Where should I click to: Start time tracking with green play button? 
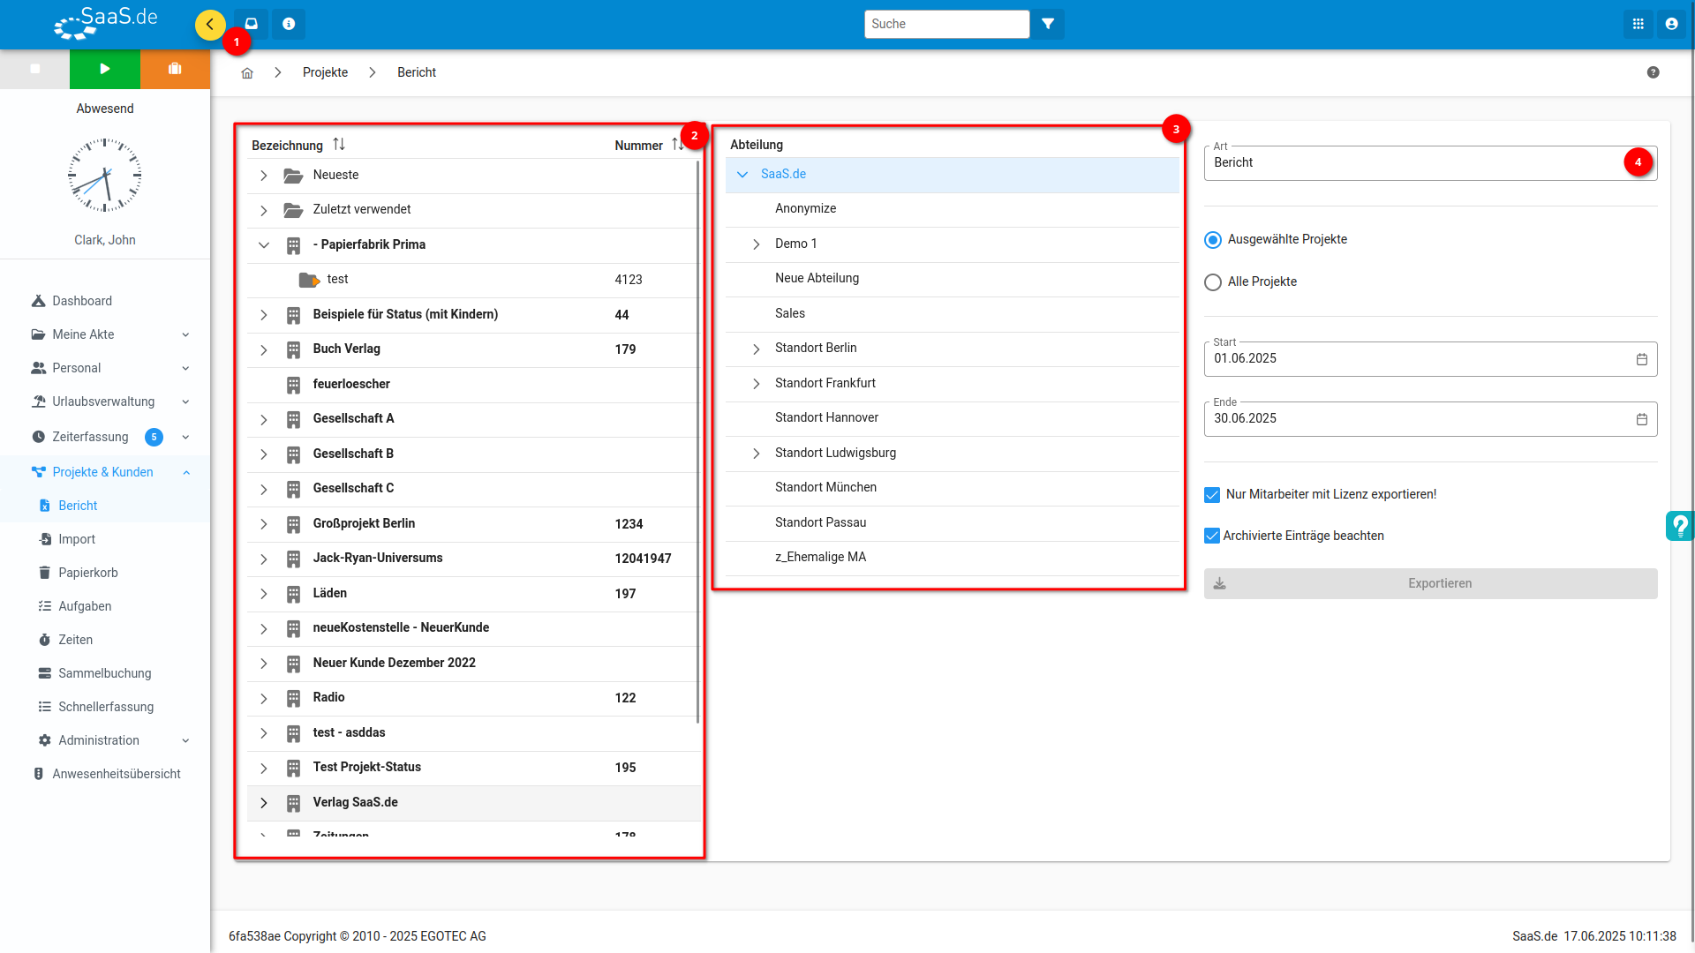105,69
